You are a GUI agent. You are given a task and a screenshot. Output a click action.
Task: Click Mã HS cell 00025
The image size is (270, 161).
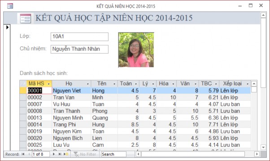click(39, 145)
